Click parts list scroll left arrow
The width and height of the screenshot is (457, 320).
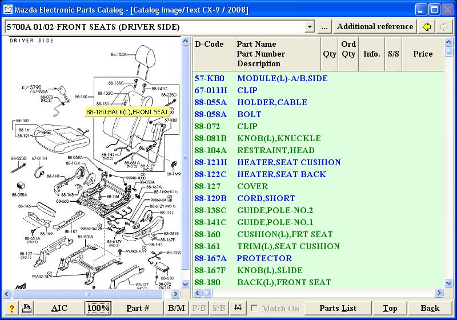198,293
